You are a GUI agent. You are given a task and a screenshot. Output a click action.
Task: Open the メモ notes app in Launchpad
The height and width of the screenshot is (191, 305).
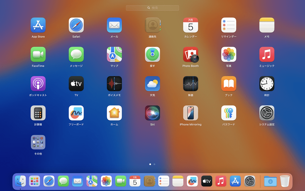click(267, 25)
